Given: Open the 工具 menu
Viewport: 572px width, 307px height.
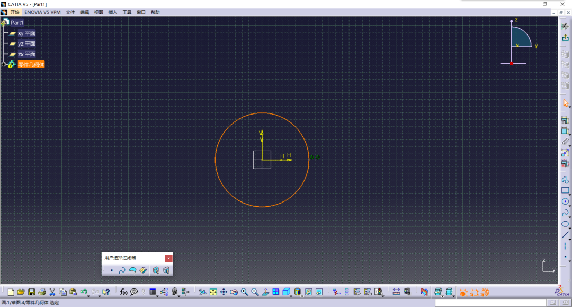Looking at the screenshot, I should (127, 12).
